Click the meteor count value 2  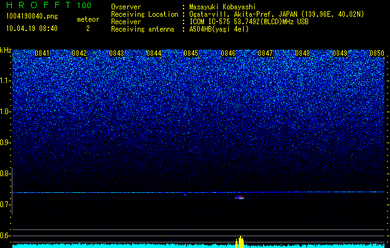[88, 29]
